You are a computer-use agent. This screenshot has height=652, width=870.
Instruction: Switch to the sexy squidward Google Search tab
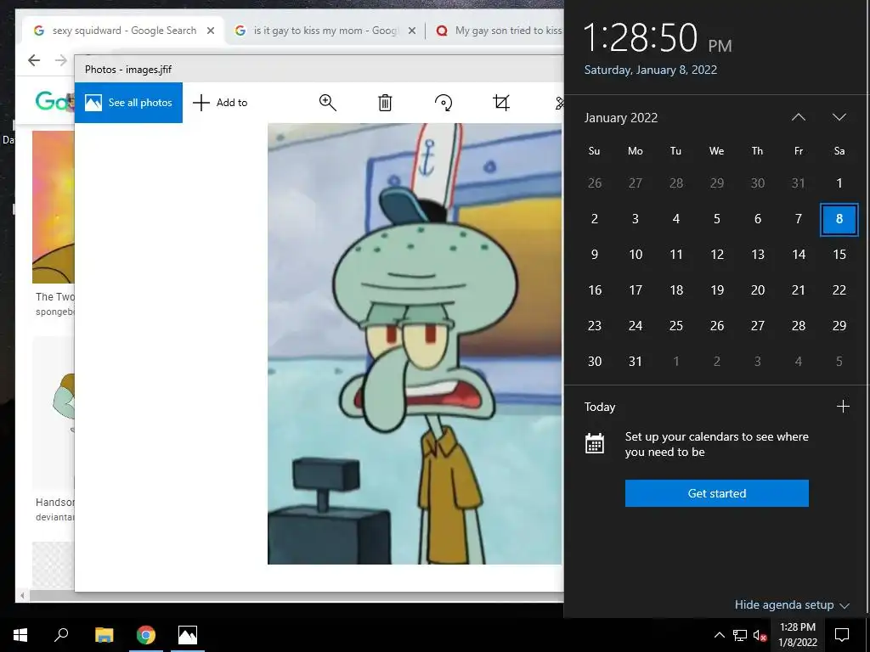123,31
